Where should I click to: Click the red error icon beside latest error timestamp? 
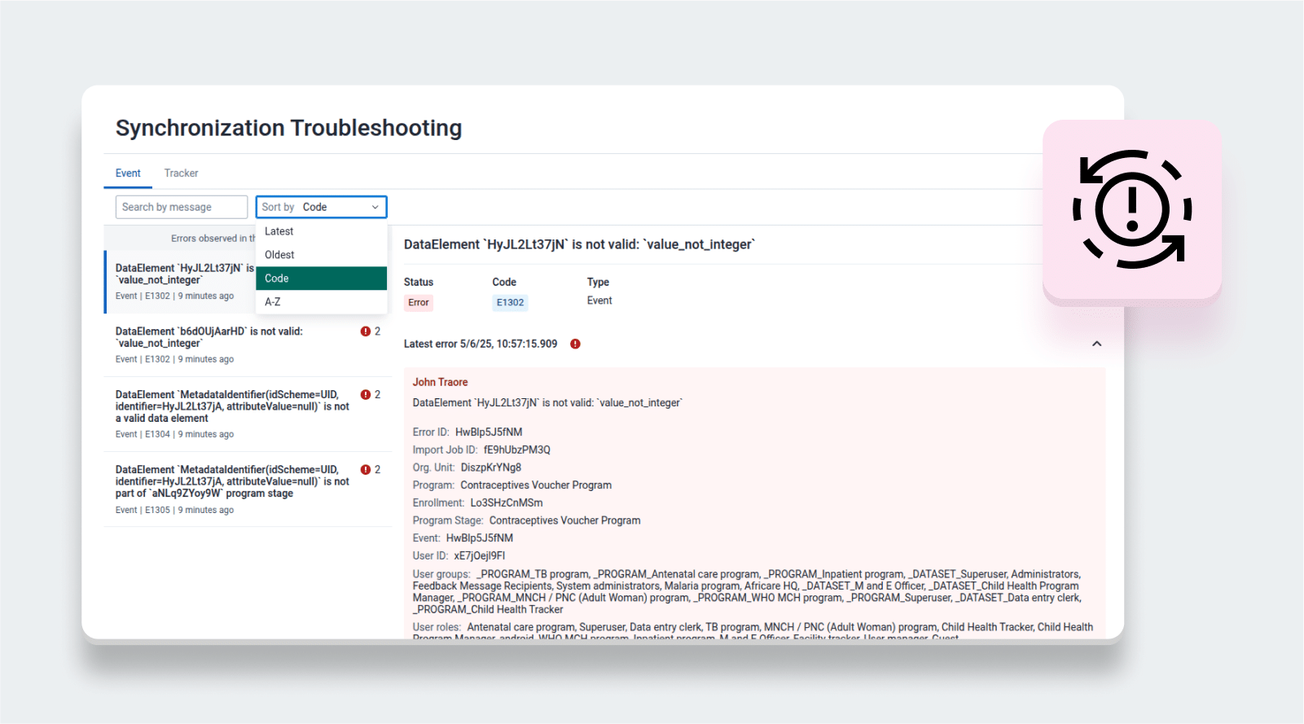click(575, 344)
